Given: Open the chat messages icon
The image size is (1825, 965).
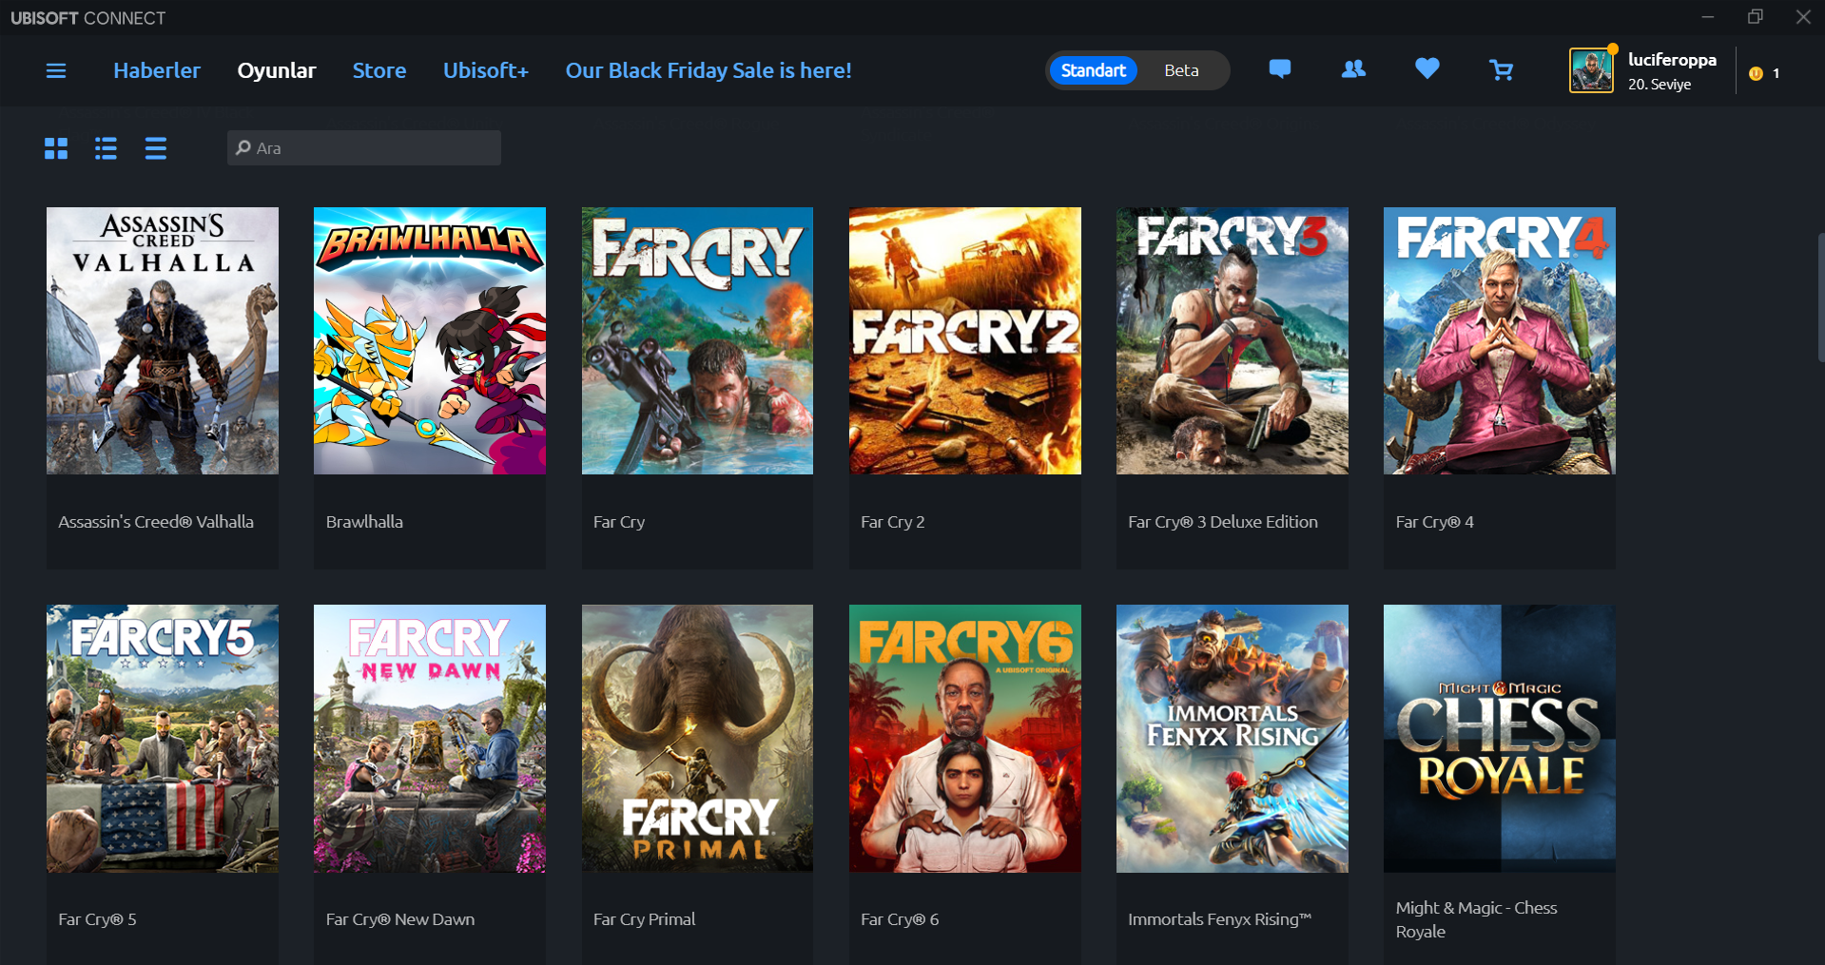Looking at the screenshot, I should [x=1280, y=69].
